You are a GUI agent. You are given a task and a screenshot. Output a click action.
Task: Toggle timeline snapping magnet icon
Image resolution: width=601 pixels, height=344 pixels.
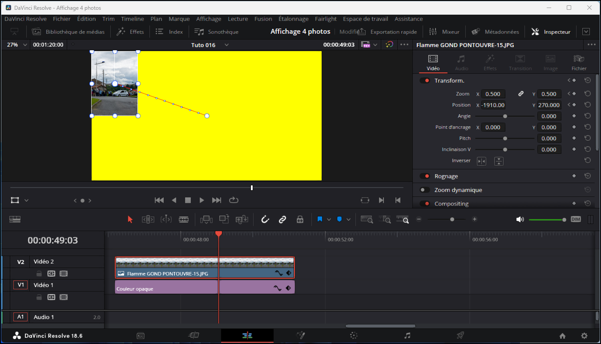(x=265, y=219)
